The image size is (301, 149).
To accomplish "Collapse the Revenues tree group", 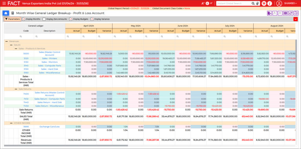I will point(7,41).
